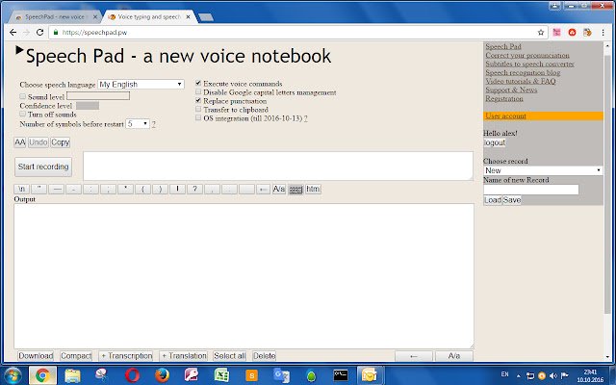
Task: Enable Disable Google capital letters management
Action: click(x=198, y=92)
